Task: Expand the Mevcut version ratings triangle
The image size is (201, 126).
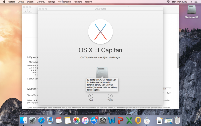Action: tap(28, 62)
